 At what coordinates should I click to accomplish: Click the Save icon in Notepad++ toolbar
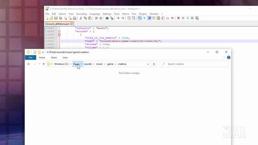coord(56,18)
